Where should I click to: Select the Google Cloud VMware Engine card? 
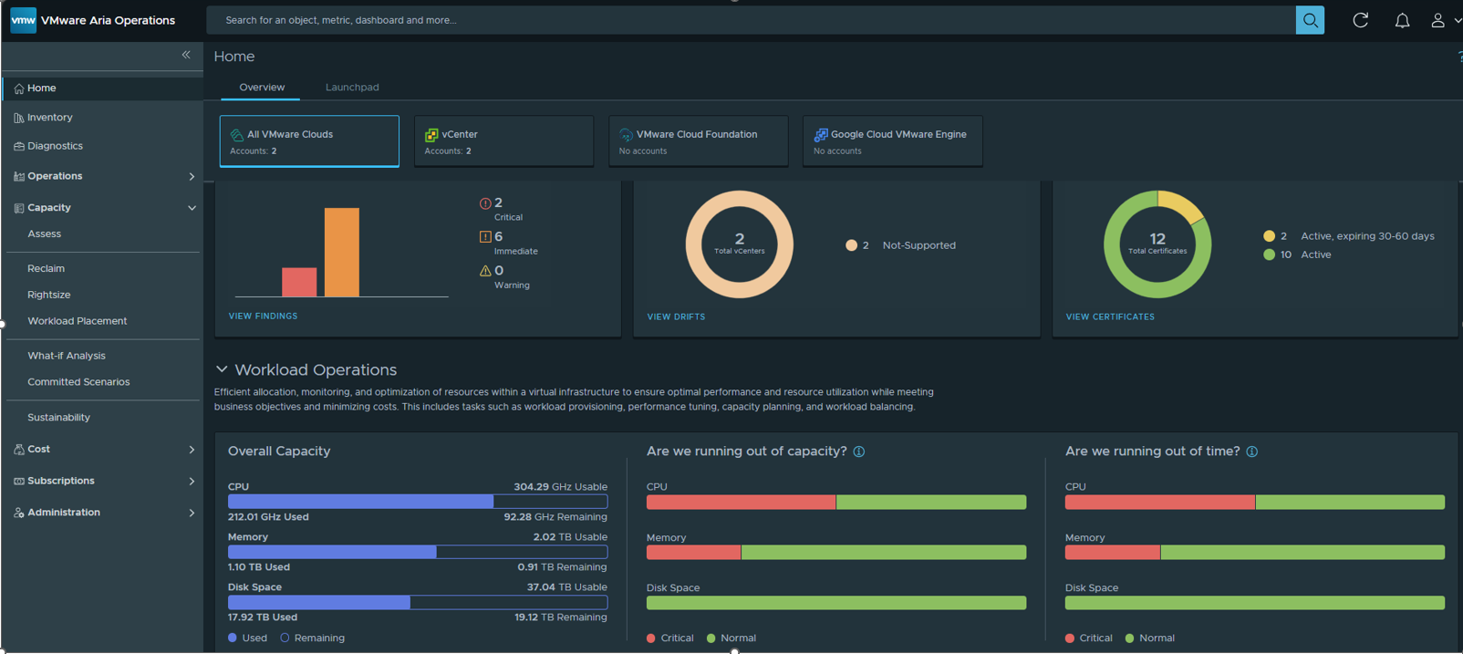(x=893, y=141)
